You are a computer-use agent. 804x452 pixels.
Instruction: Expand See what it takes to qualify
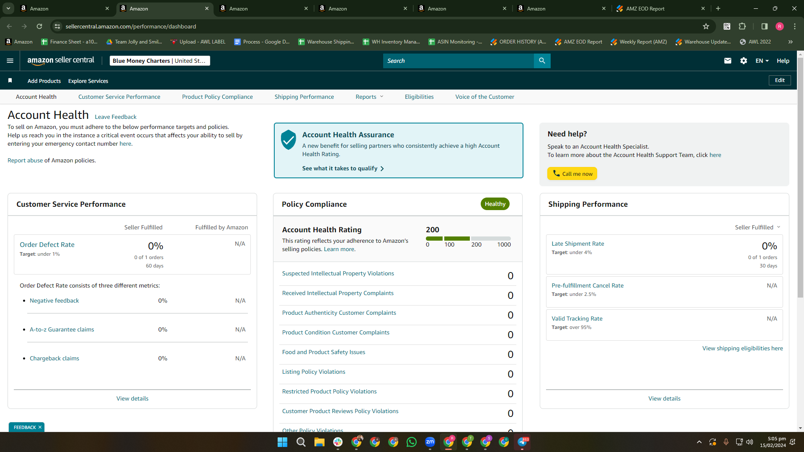pos(343,168)
